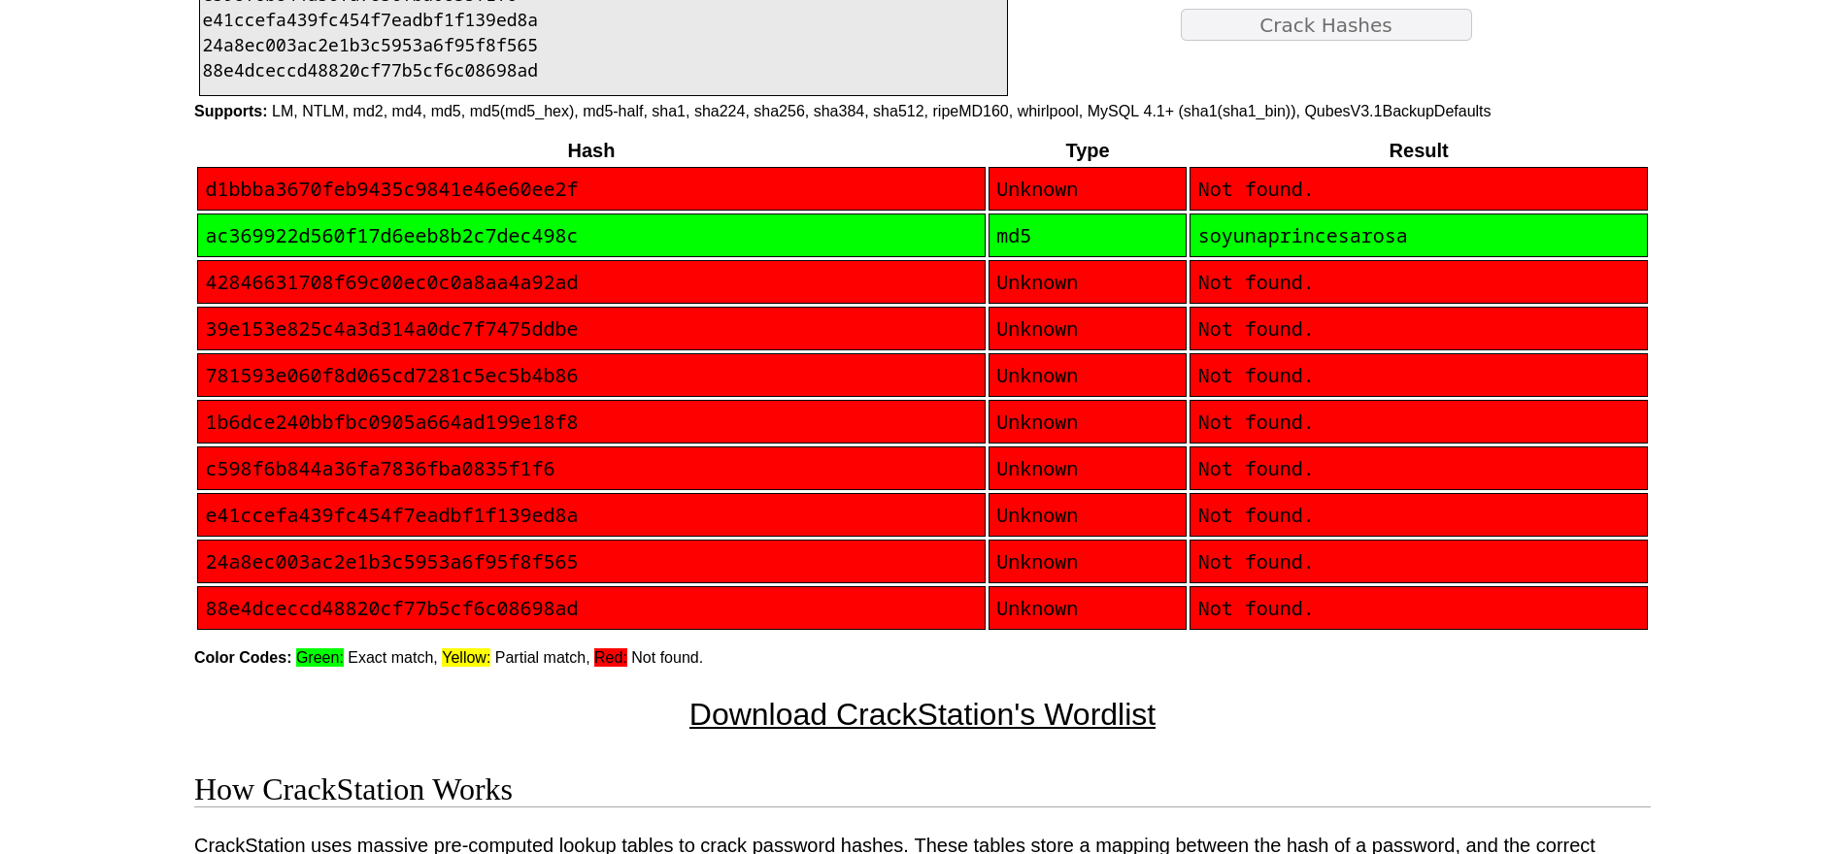Select hash 42846631708f69c00ec0c0a8aa4a92ad cell

pyautogui.click(x=591, y=282)
